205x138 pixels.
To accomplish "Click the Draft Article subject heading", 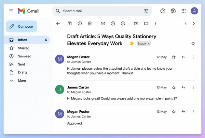I will pos(111,40).
